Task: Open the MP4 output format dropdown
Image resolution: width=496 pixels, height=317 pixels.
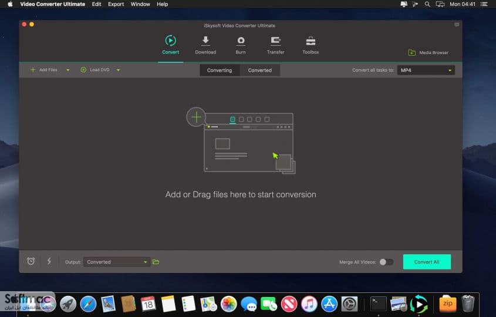Action: 426,70
